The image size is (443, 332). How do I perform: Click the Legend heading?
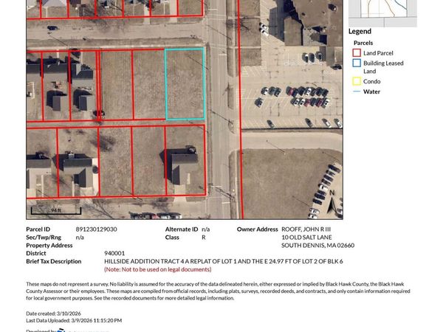pos(360,31)
